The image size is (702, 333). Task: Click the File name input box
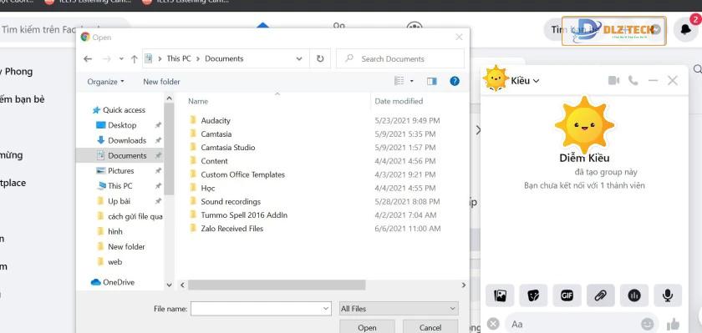pyautogui.click(x=261, y=309)
